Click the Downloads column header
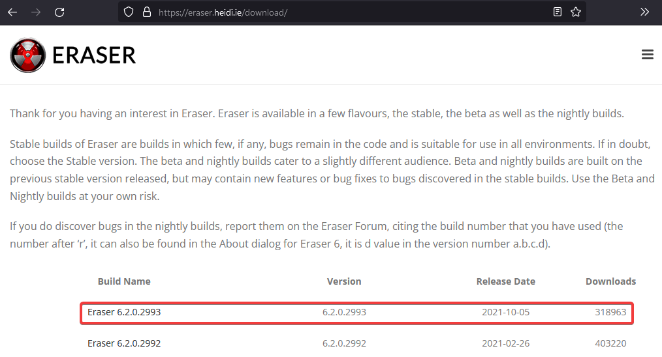This screenshot has height=357, width=662. point(610,281)
